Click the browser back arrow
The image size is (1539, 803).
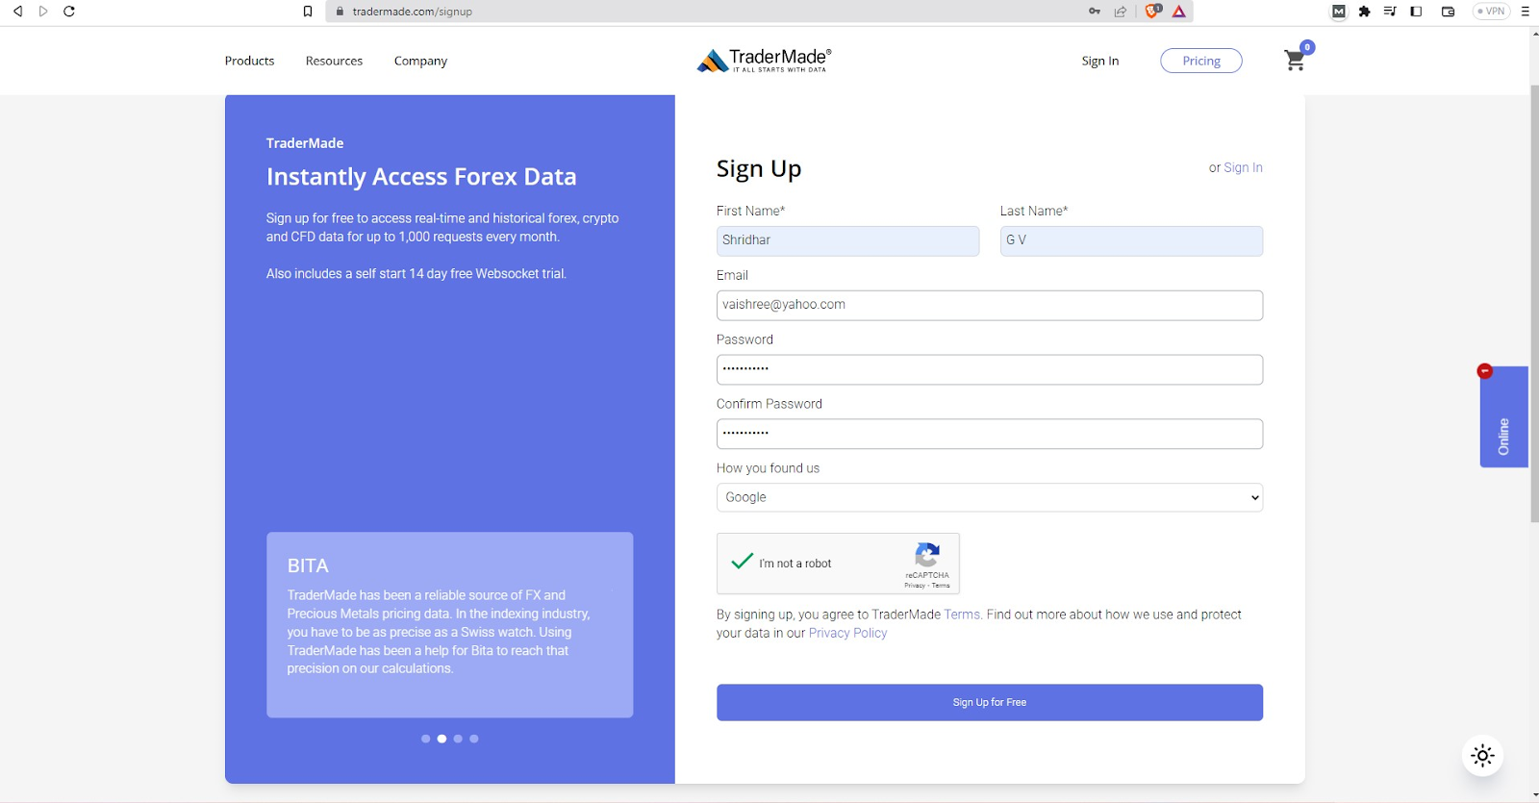point(17,12)
